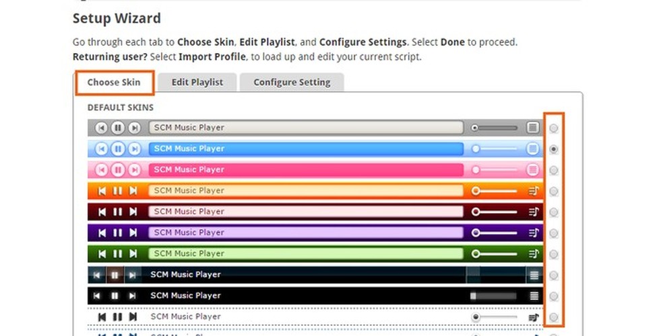Click previous track on gray skin
Viewport: 663px width, 336px height.
(x=101, y=128)
